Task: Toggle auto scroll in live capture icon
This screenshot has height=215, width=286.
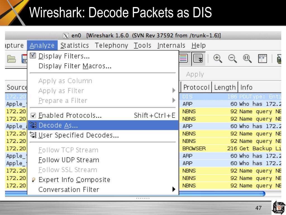Action: 198,59
